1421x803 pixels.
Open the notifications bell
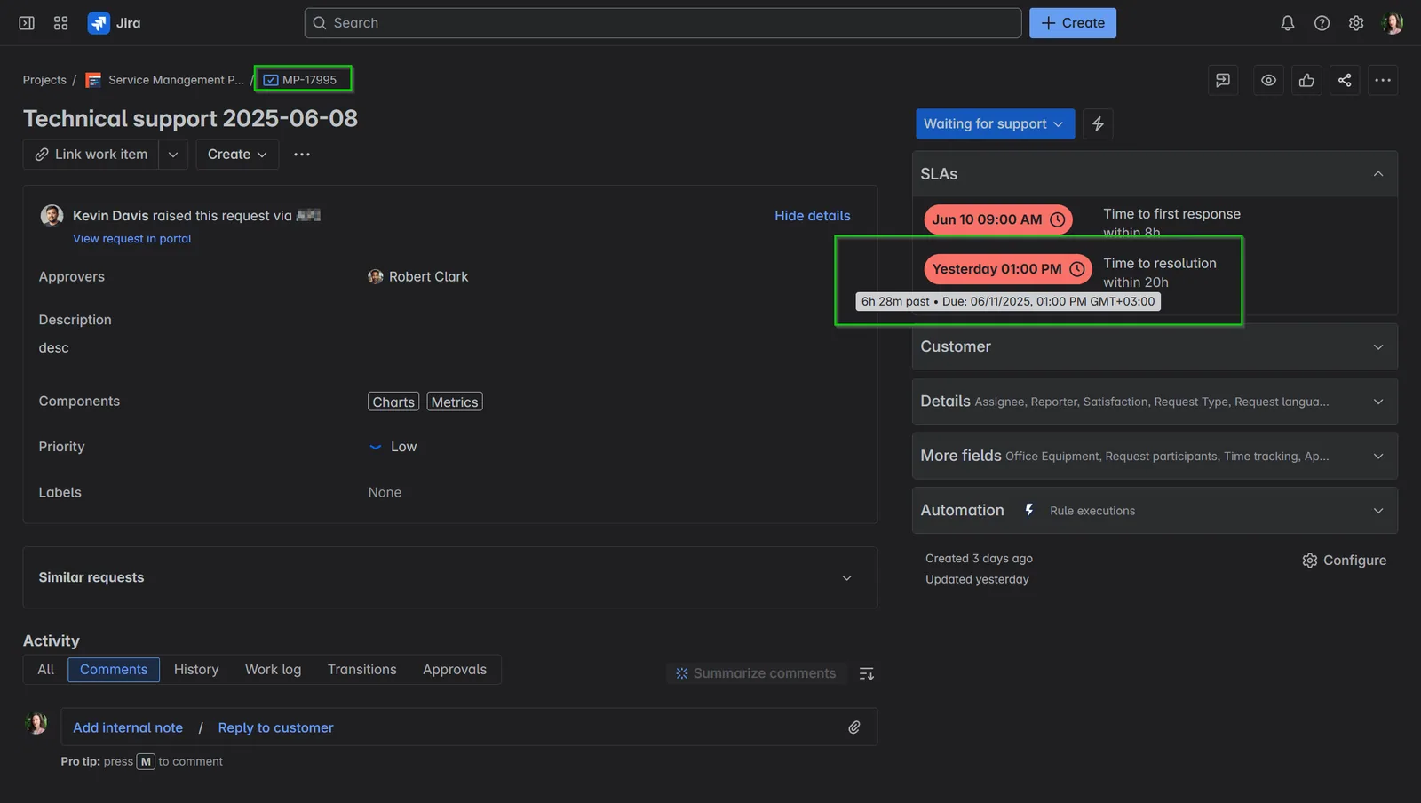pyautogui.click(x=1287, y=23)
